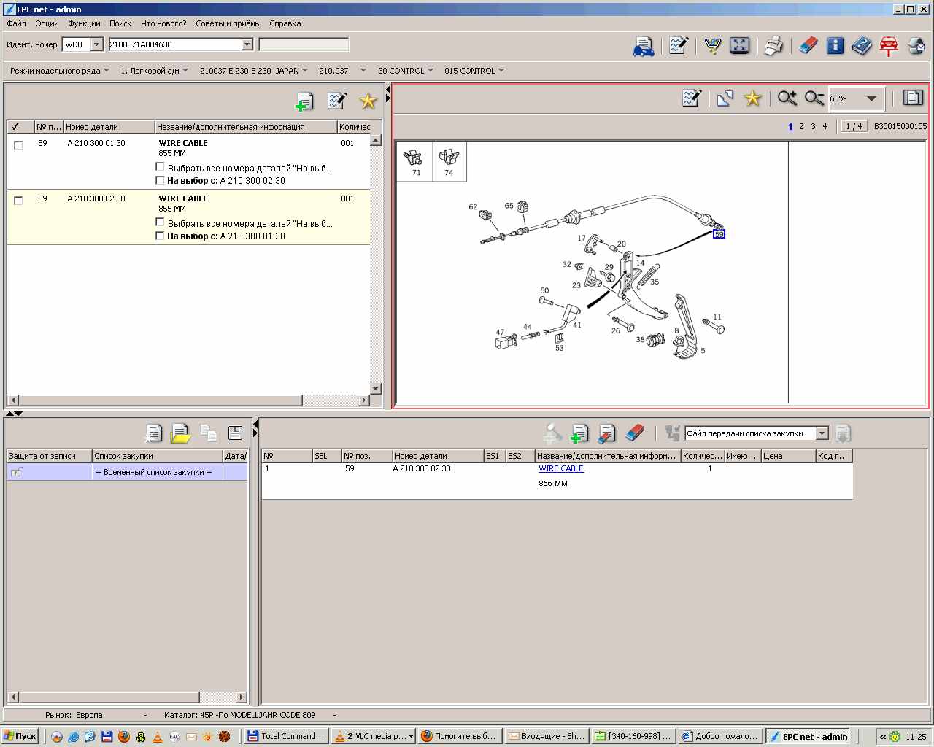The width and height of the screenshot is (934, 747).
Task: Click the zoom in magnifier icon
Action: 787,98
